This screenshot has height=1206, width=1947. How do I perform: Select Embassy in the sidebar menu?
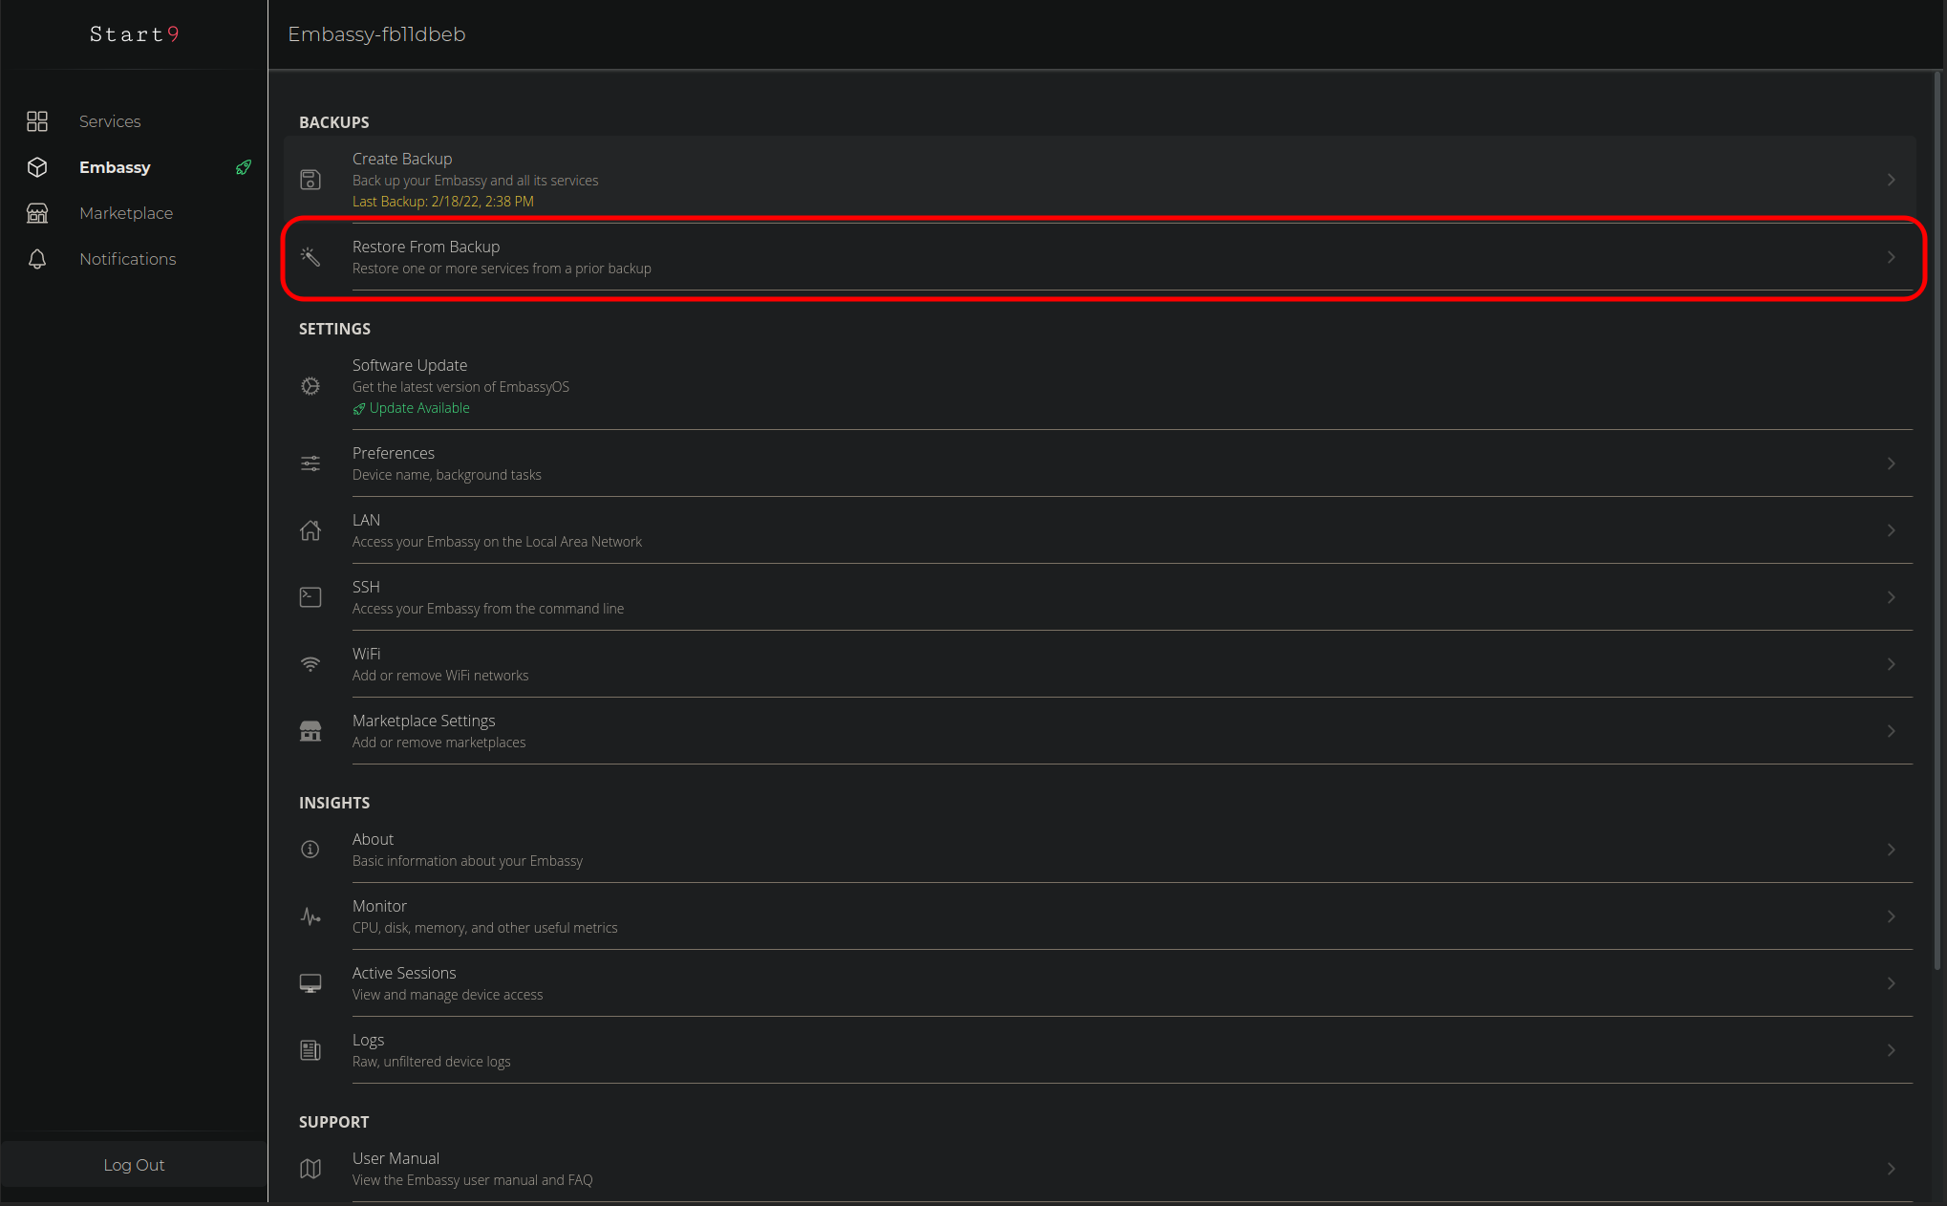pos(115,167)
